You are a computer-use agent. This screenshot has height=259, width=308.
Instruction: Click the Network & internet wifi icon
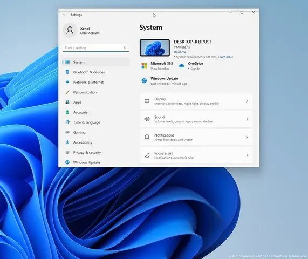coord(67,82)
